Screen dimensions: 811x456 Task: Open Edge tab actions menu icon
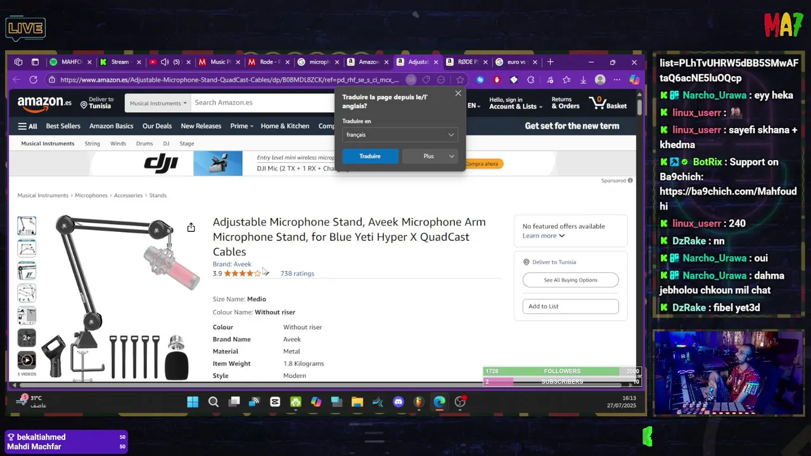pyautogui.click(x=35, y=62)
